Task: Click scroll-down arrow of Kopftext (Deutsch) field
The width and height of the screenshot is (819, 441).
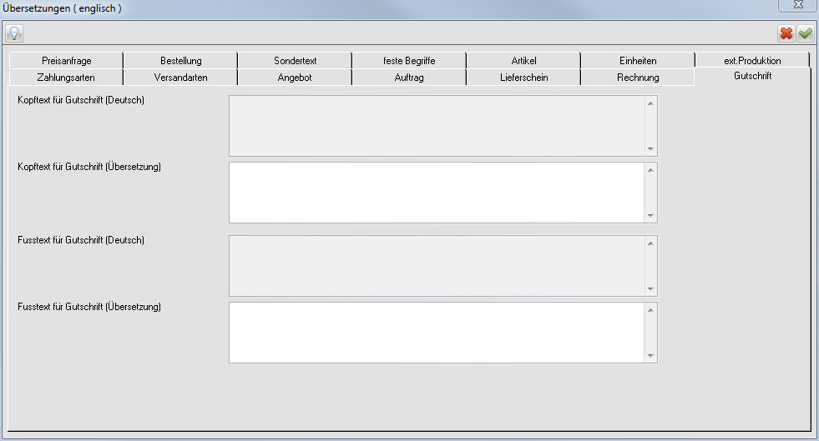Action: [650, 148]
